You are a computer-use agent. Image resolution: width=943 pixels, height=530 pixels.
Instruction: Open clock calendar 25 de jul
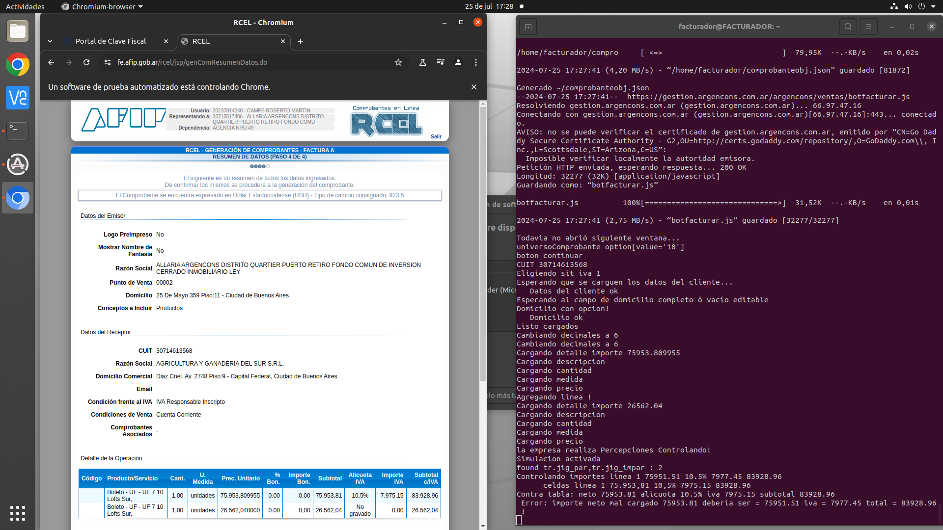click(489, 6)
